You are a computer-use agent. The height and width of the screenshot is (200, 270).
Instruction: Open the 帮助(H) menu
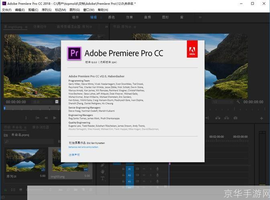(x=103, y=10)
